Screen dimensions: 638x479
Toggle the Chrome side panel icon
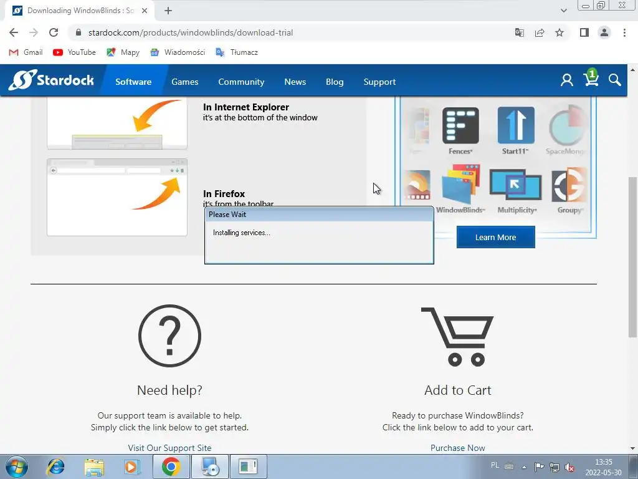pos(584,32)
